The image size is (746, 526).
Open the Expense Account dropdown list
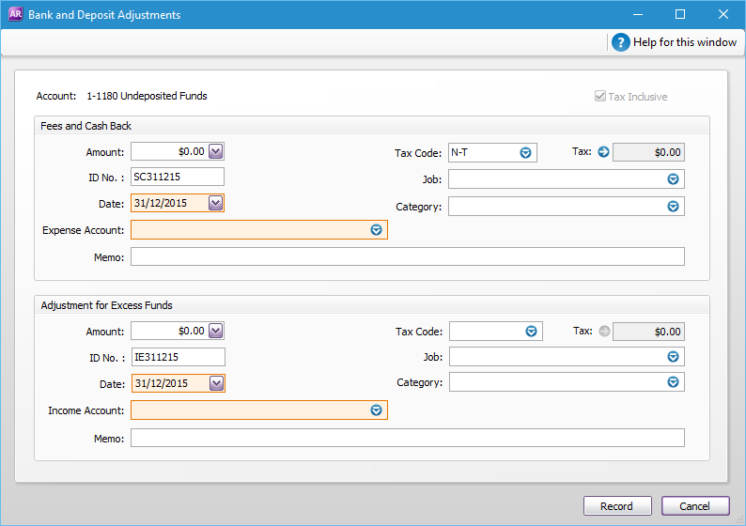(376, 230)
